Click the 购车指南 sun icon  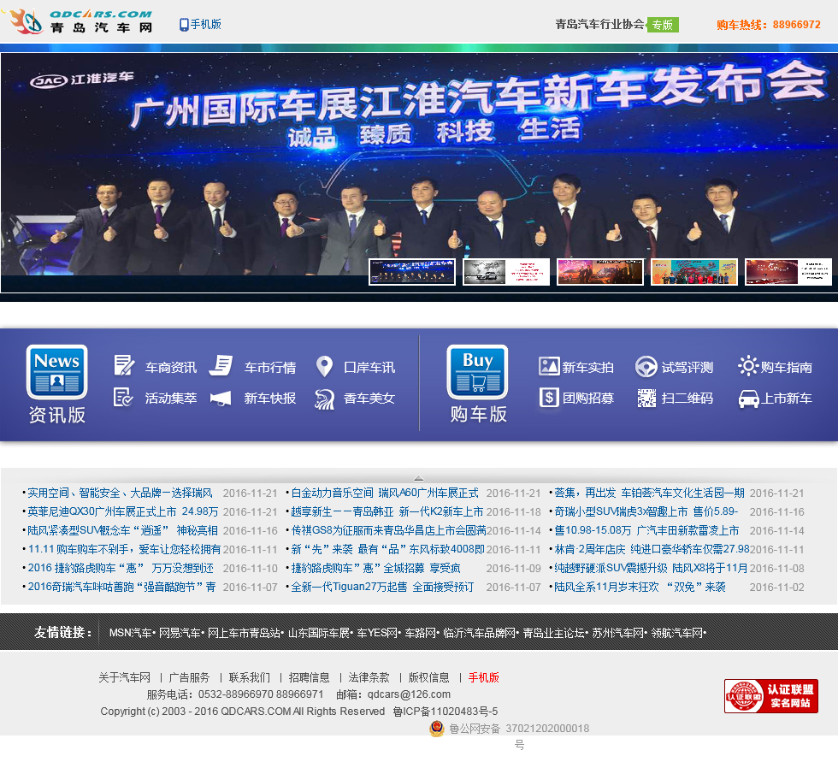pyautogui.click(x=748, y=366)
